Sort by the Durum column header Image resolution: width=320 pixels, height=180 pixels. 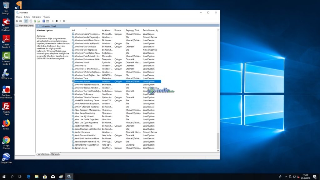pyautogui.click(x=119, y=30)
